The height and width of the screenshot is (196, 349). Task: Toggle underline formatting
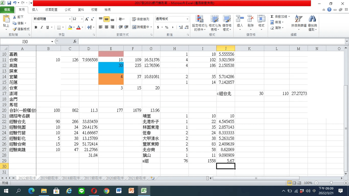coord(48,27)
